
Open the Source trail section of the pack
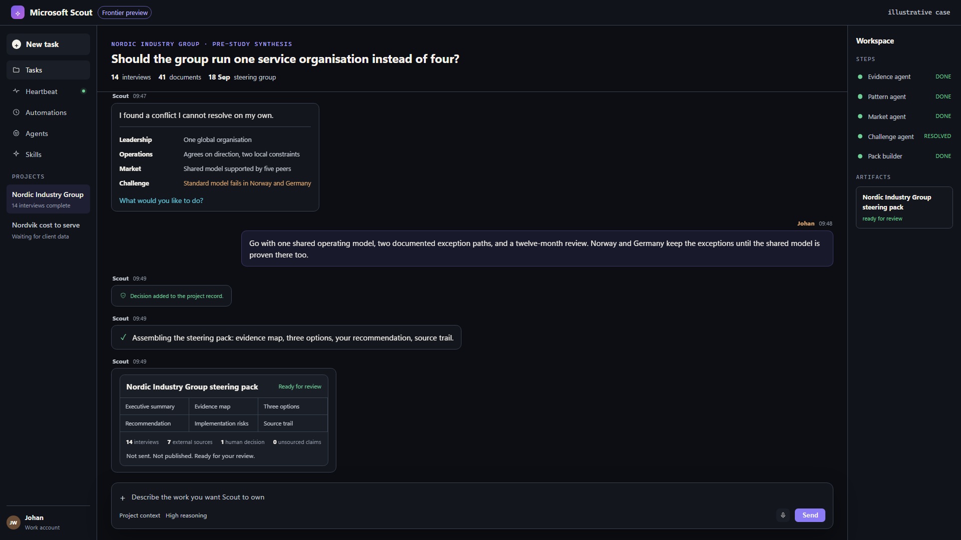pos(293,423)
